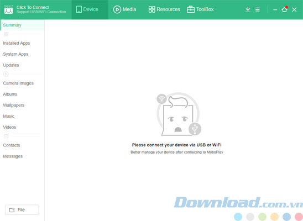303x221 pixels.
Task: Click the WiFi connection icon on illustration
Action: (161, 99)
